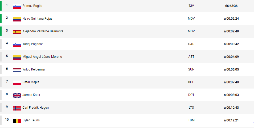
Task: Click the Norwegian flag beside Carl Fredrik Hagen
Action: coord(17,108)
